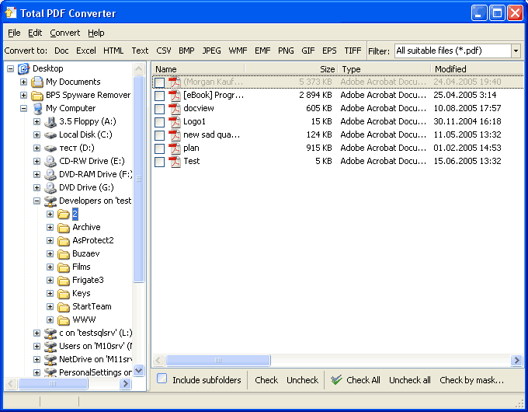Open the Edit menu
528x412 pixels.
35,33
